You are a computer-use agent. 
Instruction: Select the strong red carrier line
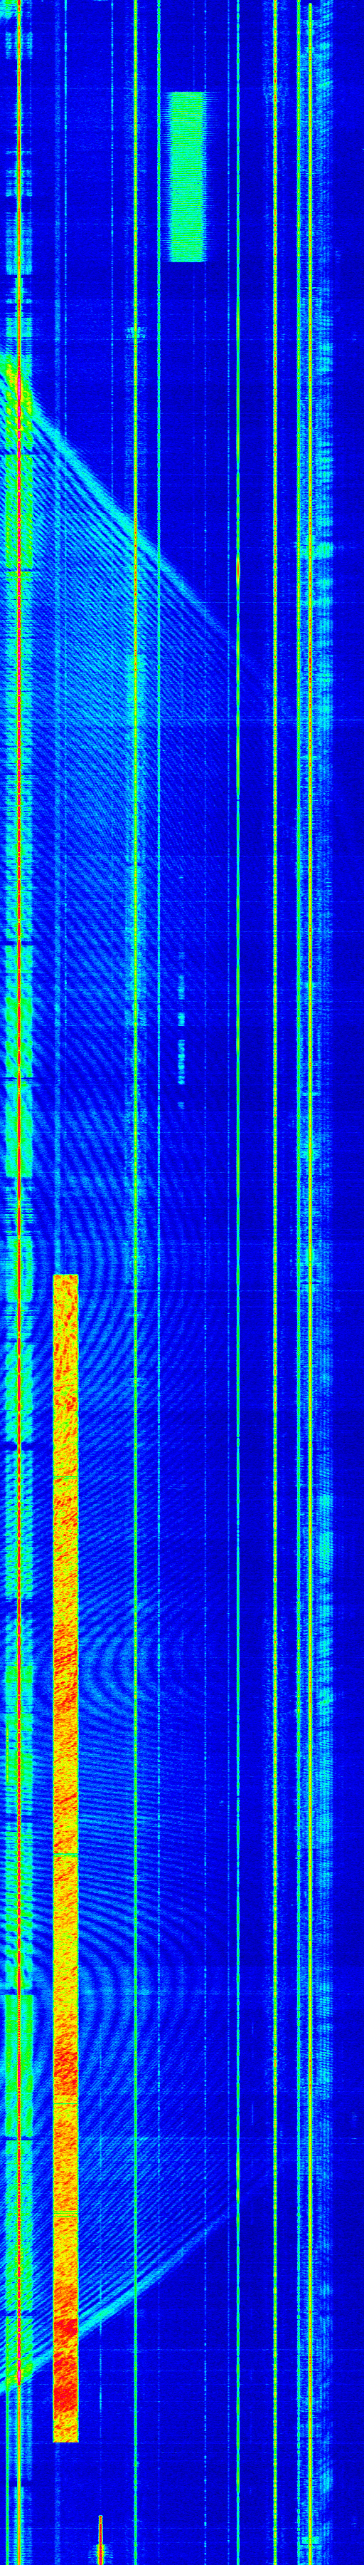click(x=18, y=1282)
